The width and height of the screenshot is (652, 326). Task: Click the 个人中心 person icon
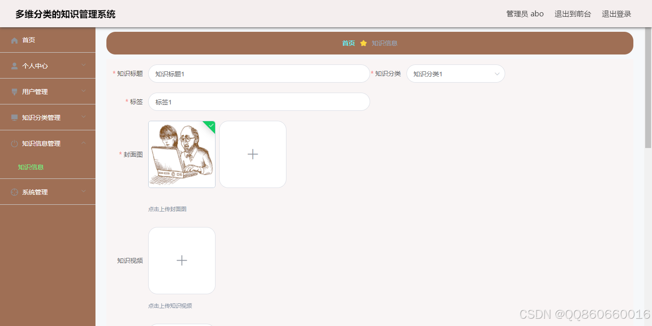pyautogui.click(x=14, y=65)
